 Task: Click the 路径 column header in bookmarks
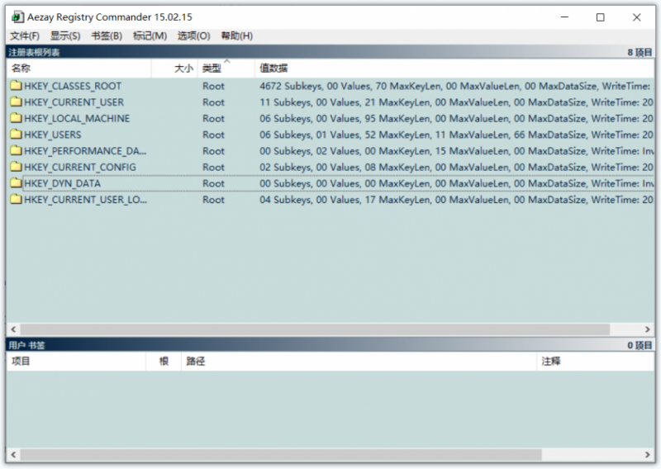tap(359, 361)
